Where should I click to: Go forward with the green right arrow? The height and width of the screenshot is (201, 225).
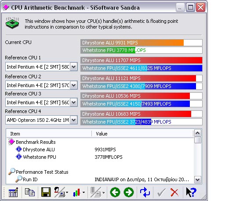tap(129, 192)
